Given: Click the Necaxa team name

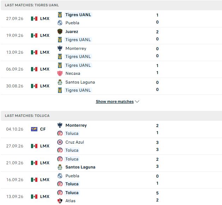Looking at the screenshot, I should click(x=73, y=73).
